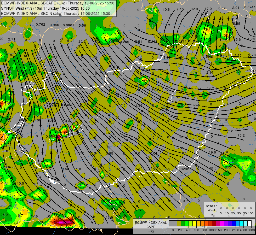Click the 30 m/s wind arrow in legend
This screenshot has height=235, width=256.
(239, 207)
